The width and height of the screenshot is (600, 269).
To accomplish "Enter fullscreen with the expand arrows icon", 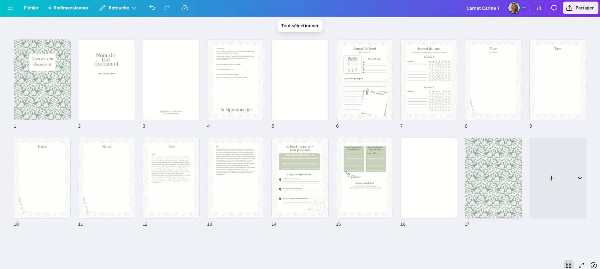I will click(581, 265).
